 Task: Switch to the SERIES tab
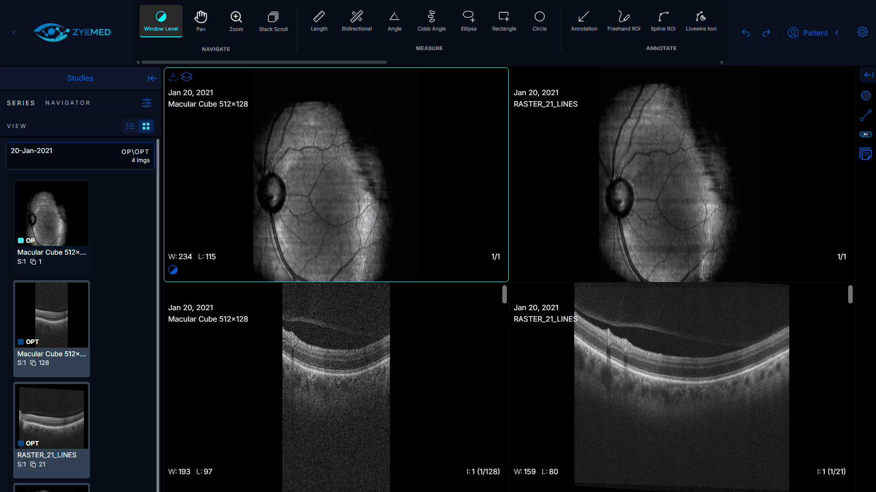click(x=21, y=103)
